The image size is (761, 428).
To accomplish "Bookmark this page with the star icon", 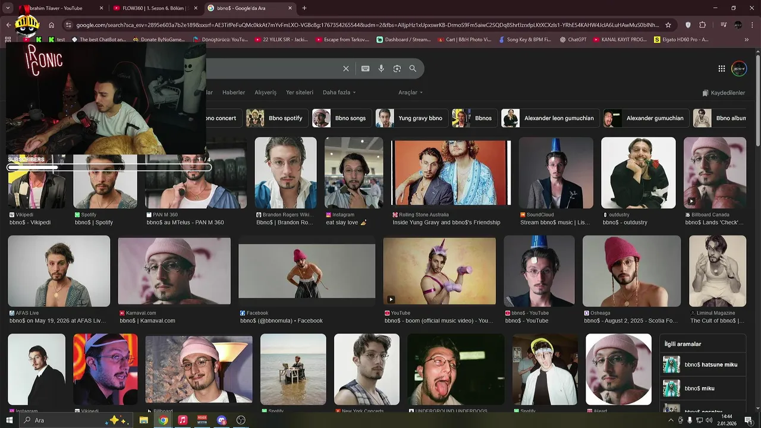I will point(668,25).
